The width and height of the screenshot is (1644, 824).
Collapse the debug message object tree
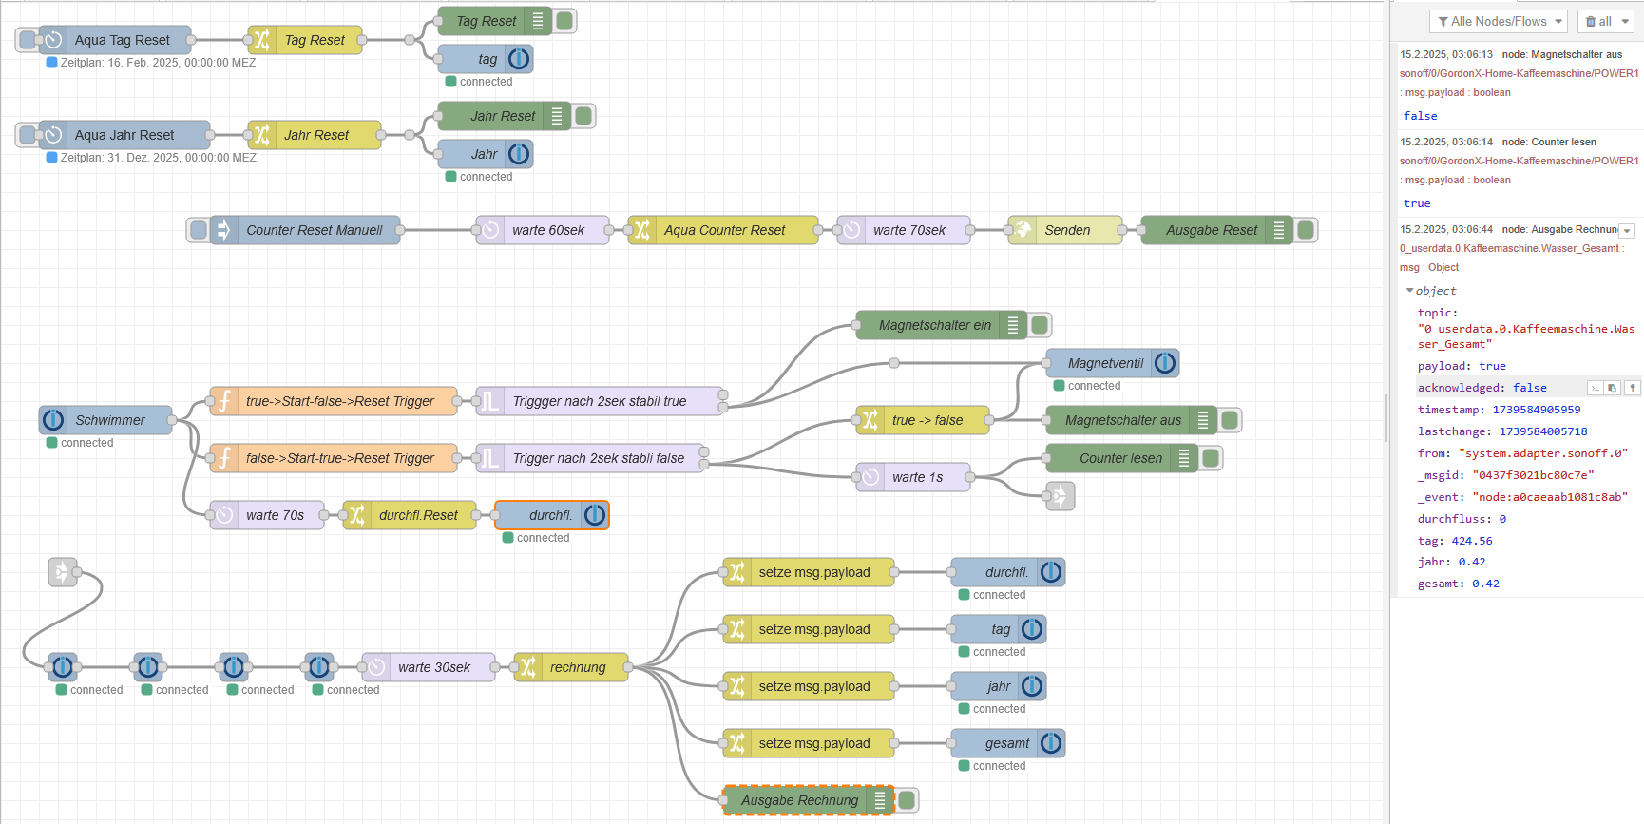click(x=1409, y=291)
